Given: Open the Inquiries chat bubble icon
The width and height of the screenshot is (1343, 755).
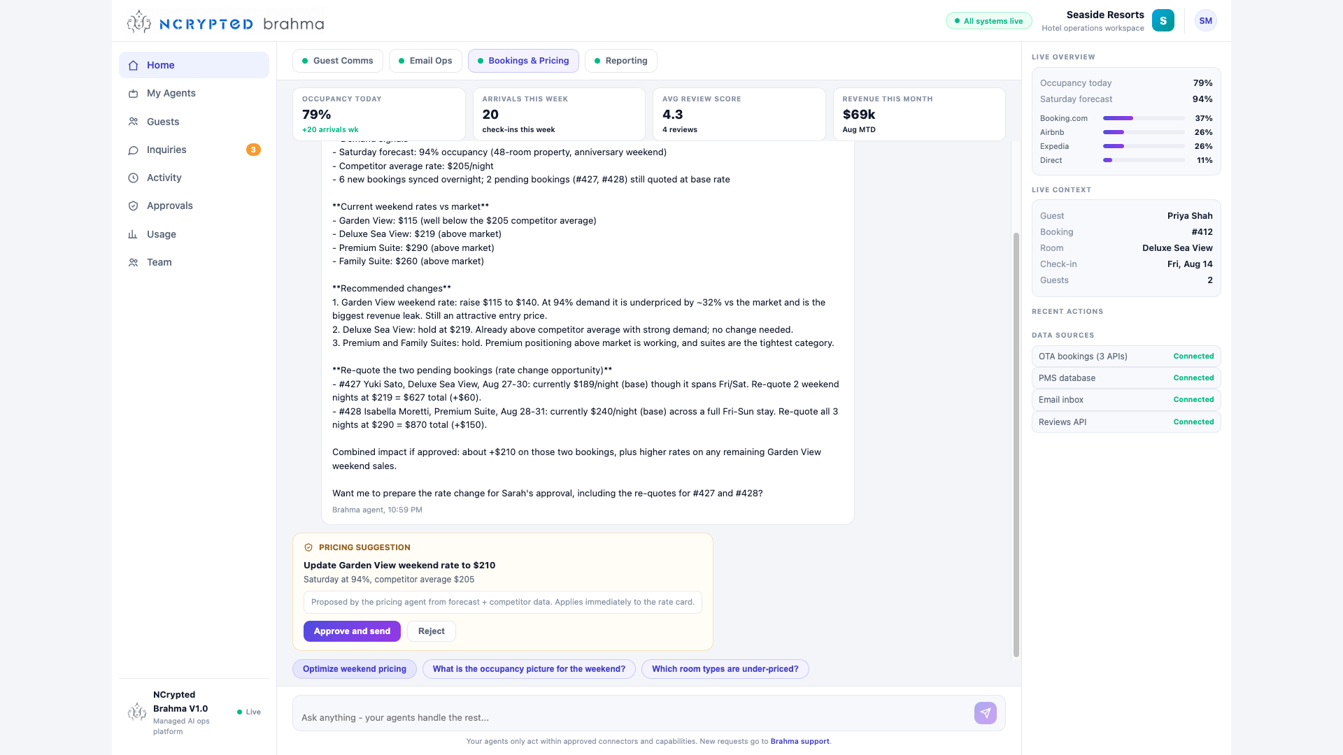Looking at the screenshot, I should 133,150.
